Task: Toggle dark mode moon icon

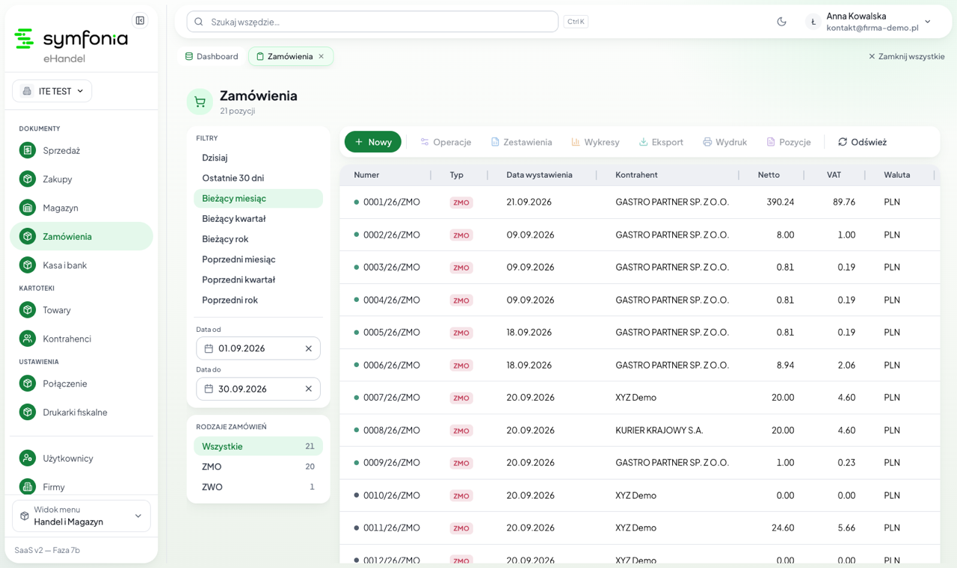Action: [781, 22]
